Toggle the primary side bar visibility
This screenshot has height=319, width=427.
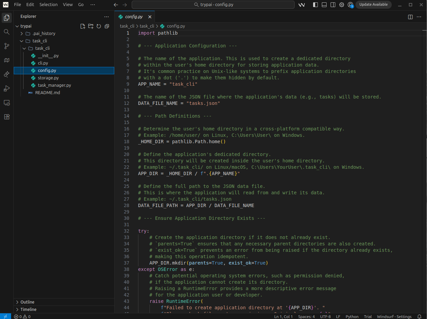coord(315,5)
